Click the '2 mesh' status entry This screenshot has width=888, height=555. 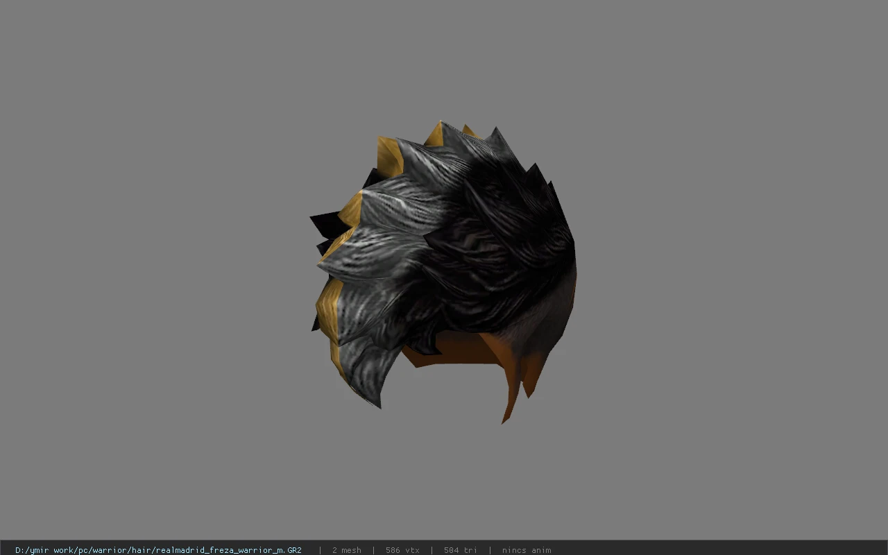(346, 550)
